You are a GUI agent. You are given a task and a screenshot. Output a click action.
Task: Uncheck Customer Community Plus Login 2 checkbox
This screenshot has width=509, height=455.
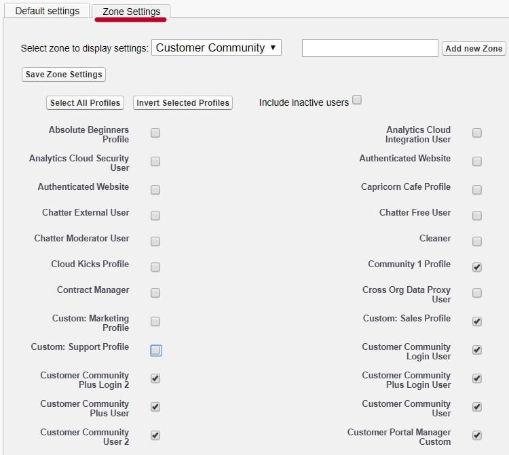click(155, 378)
